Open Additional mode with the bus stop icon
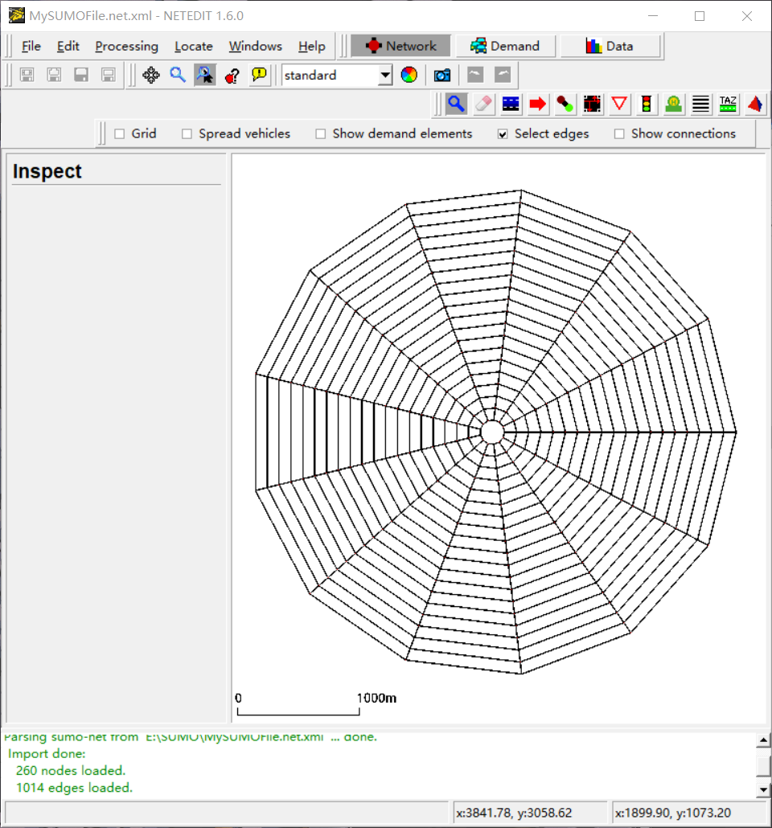Screen dimensions: 772x828 (x=673, y=104)
